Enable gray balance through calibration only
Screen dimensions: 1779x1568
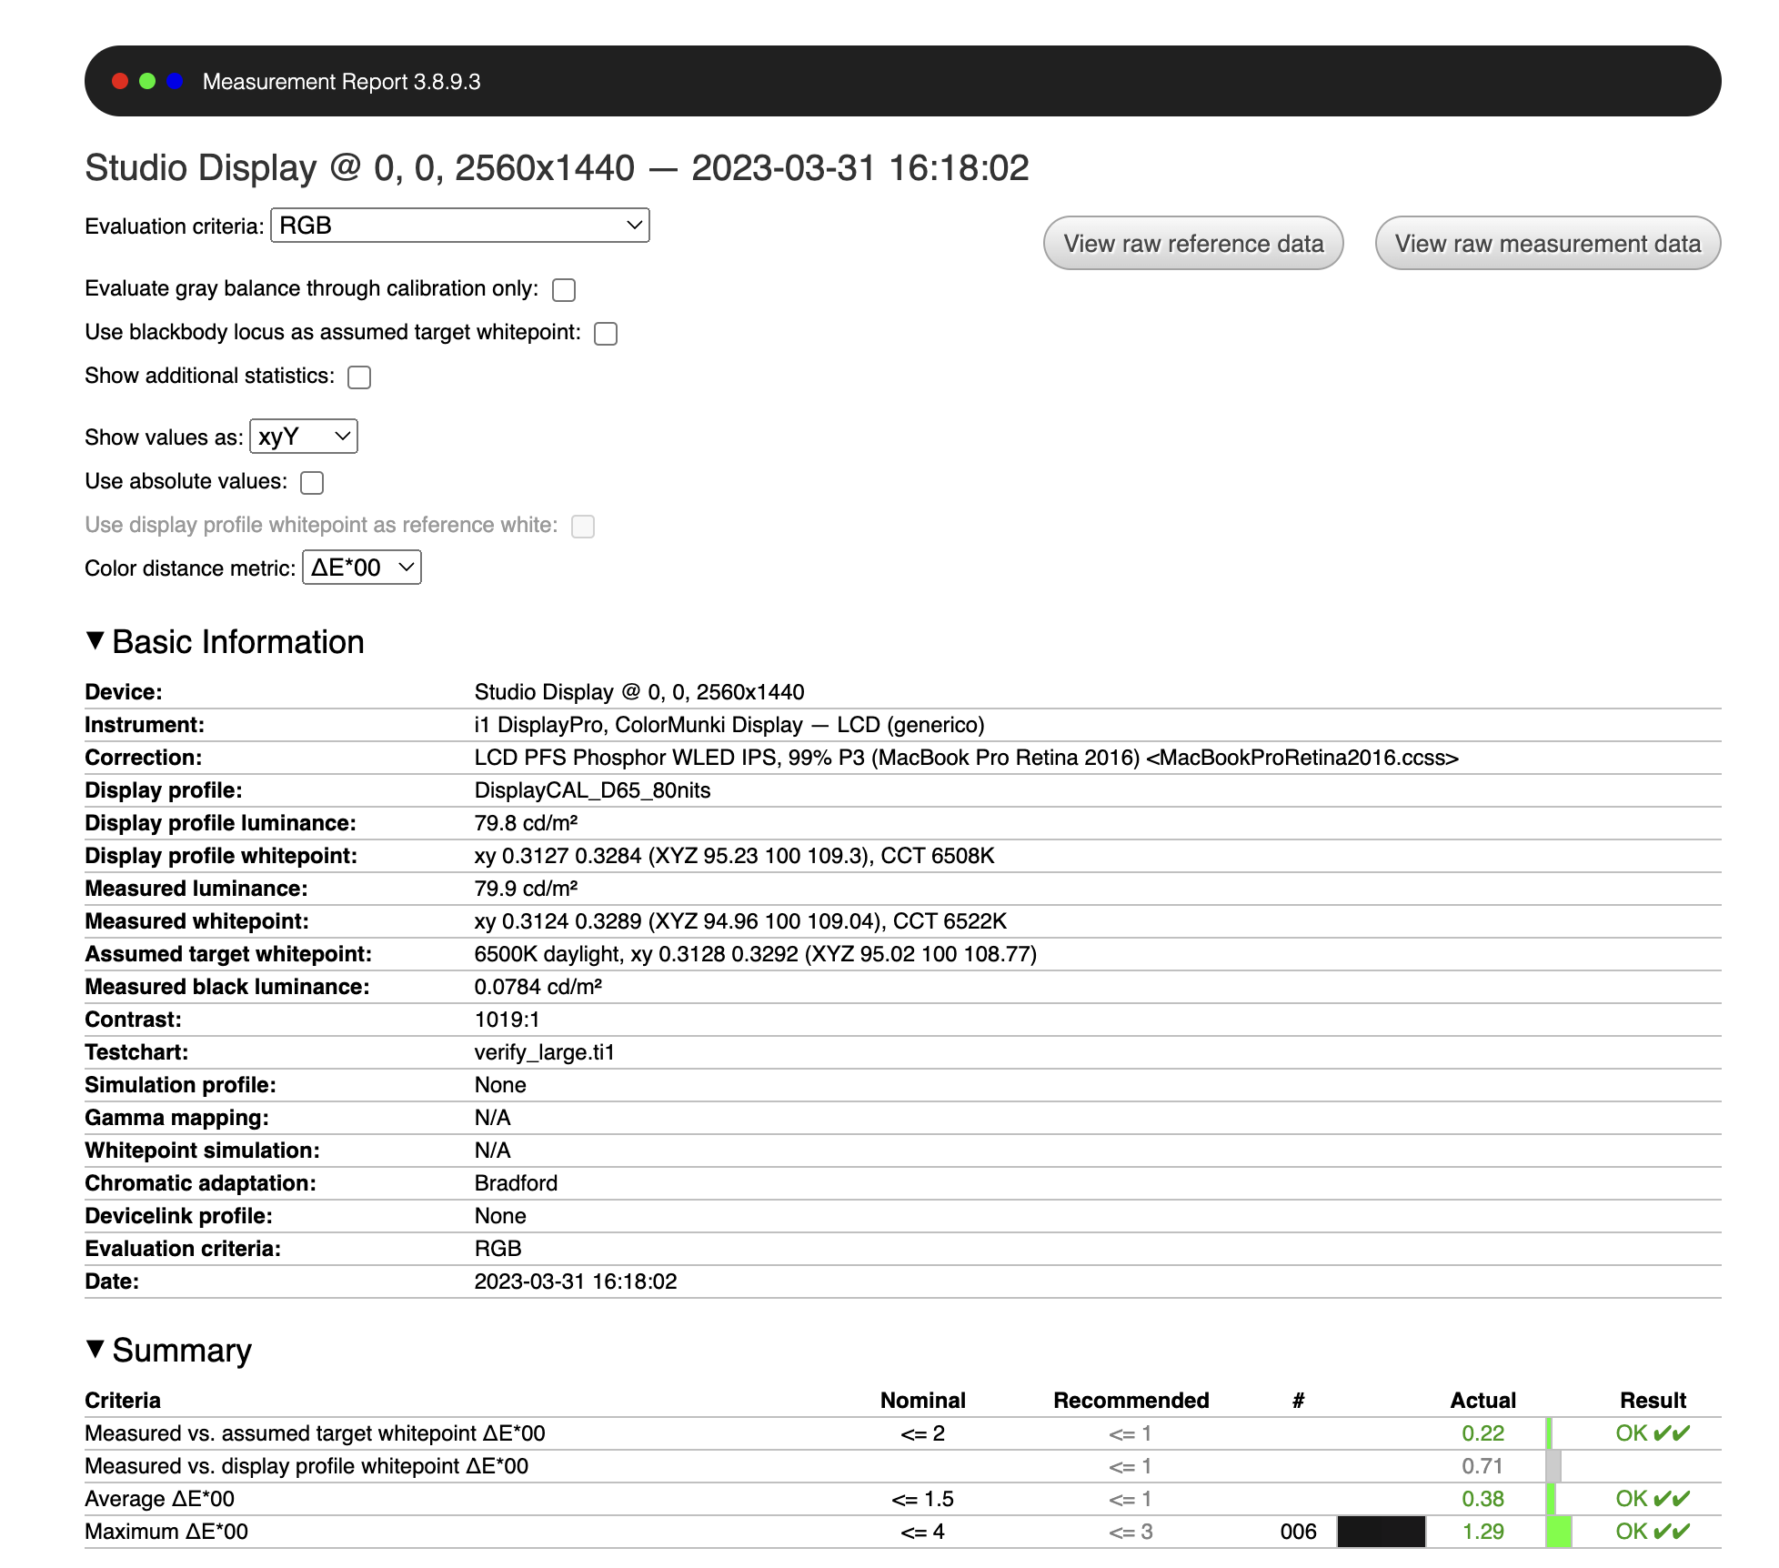point(564,290)
